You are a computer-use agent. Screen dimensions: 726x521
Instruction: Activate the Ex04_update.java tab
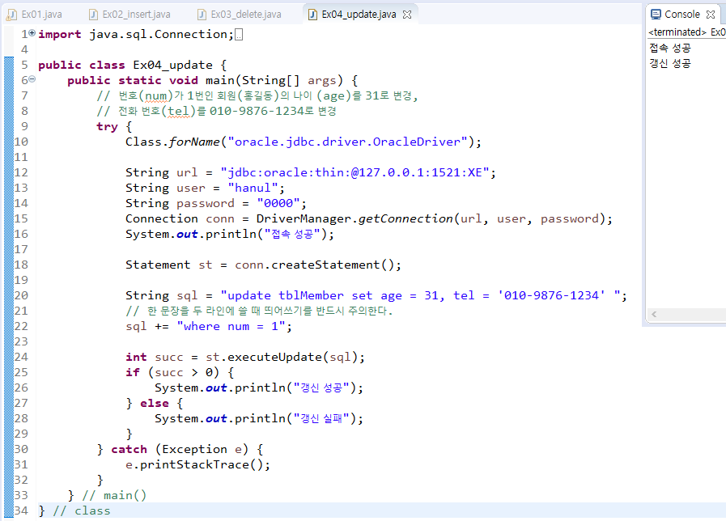359,15
